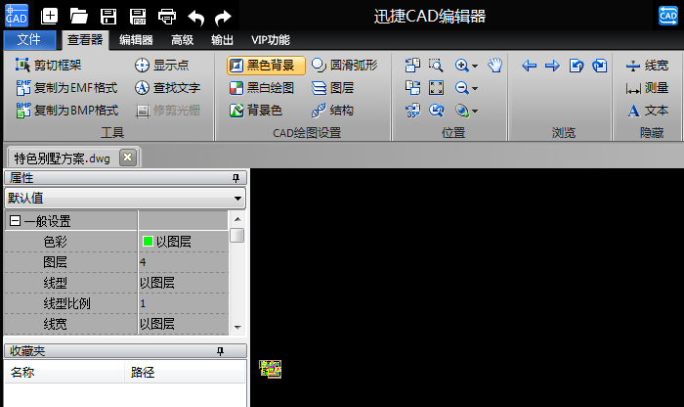Click the 名称 column header

tap(64, 372)
